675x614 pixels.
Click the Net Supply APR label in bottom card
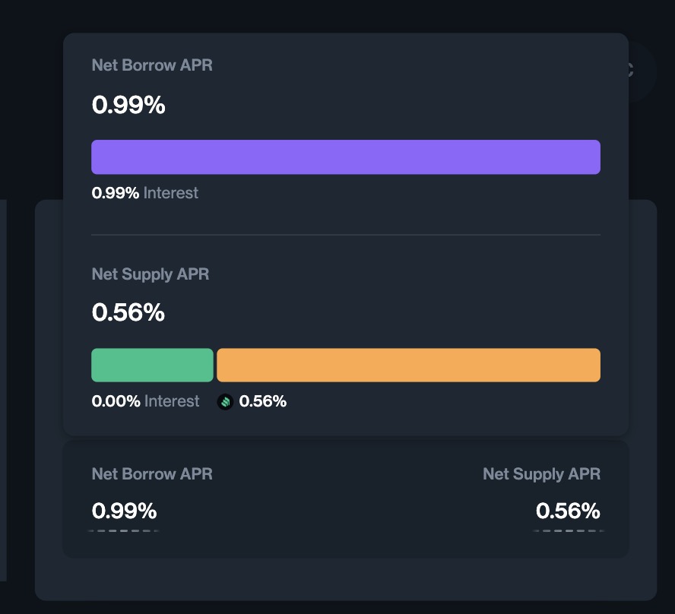click(541, 474)
